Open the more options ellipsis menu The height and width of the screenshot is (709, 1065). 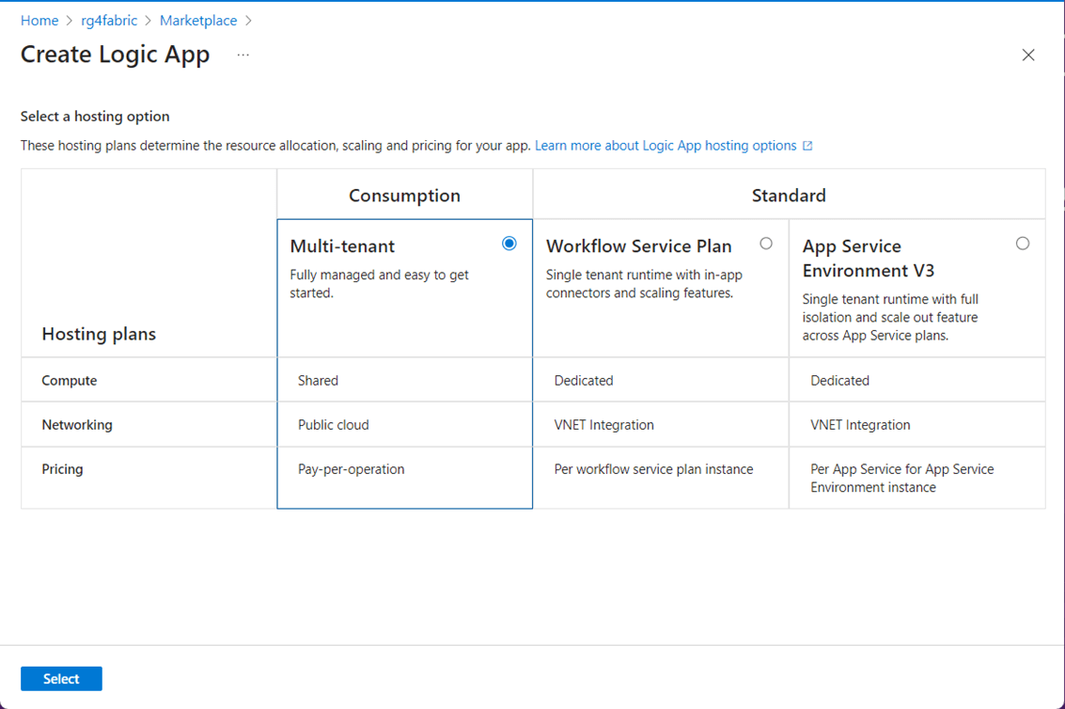(x=243, y=55)
